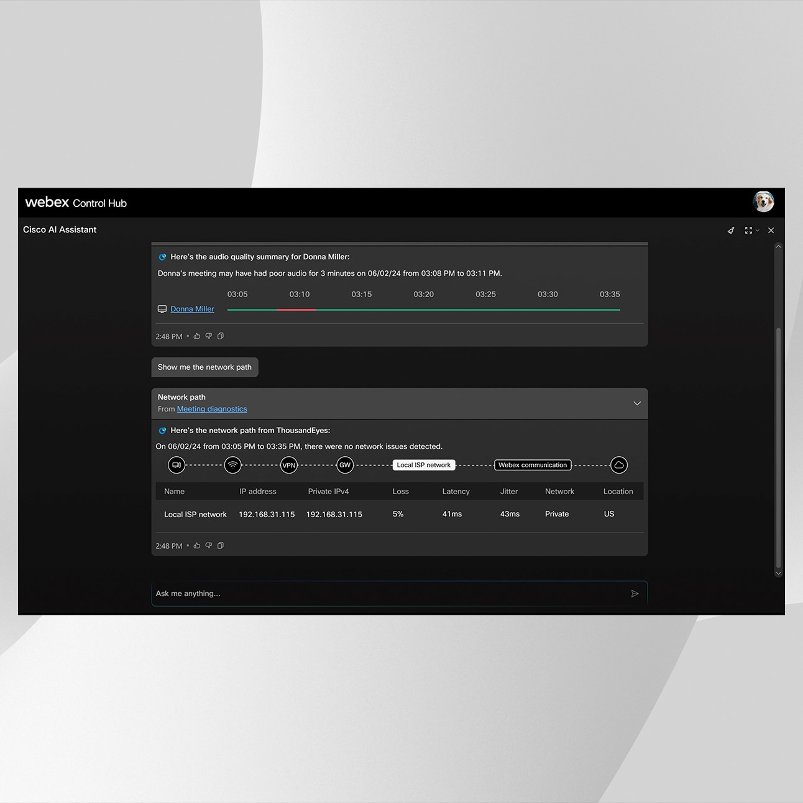Viewport: 803px width, 803px height.
Task: Click the 5% loss value
Action: [x=398, y=514]
